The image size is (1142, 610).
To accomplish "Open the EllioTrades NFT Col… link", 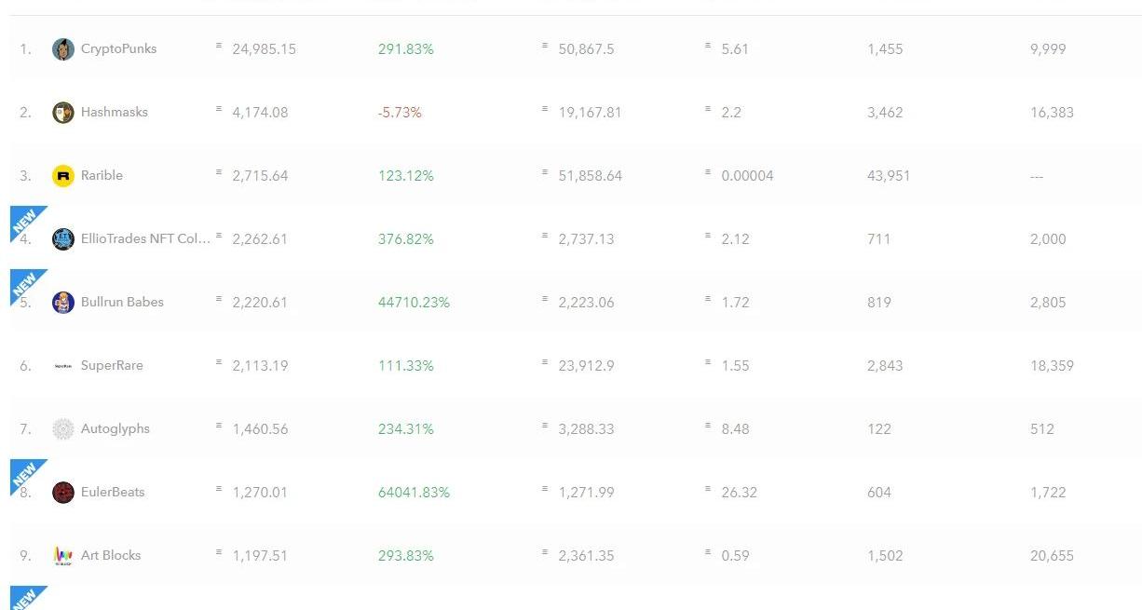I will pyautogui.click(x=145, y=238).
